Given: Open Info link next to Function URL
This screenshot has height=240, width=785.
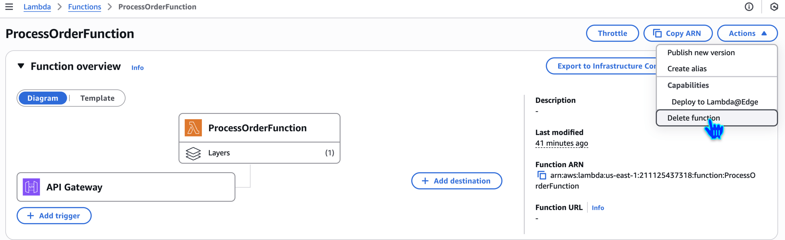Looking at the screenshot, I should pos(598,208).
